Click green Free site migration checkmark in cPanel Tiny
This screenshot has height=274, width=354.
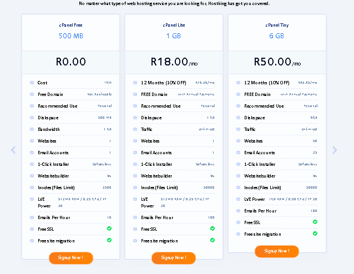315,234
